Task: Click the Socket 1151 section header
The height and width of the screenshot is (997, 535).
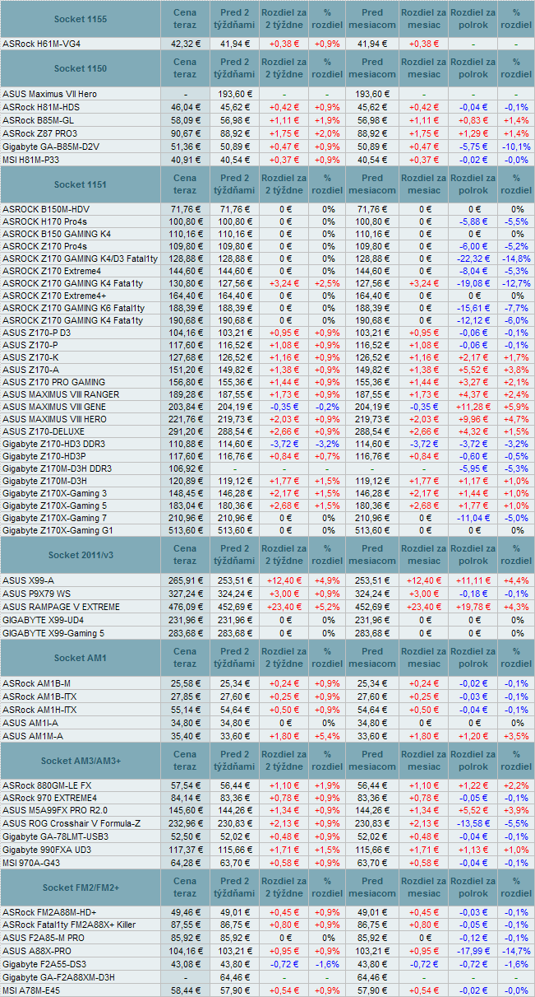Action: tap(80, 184)
